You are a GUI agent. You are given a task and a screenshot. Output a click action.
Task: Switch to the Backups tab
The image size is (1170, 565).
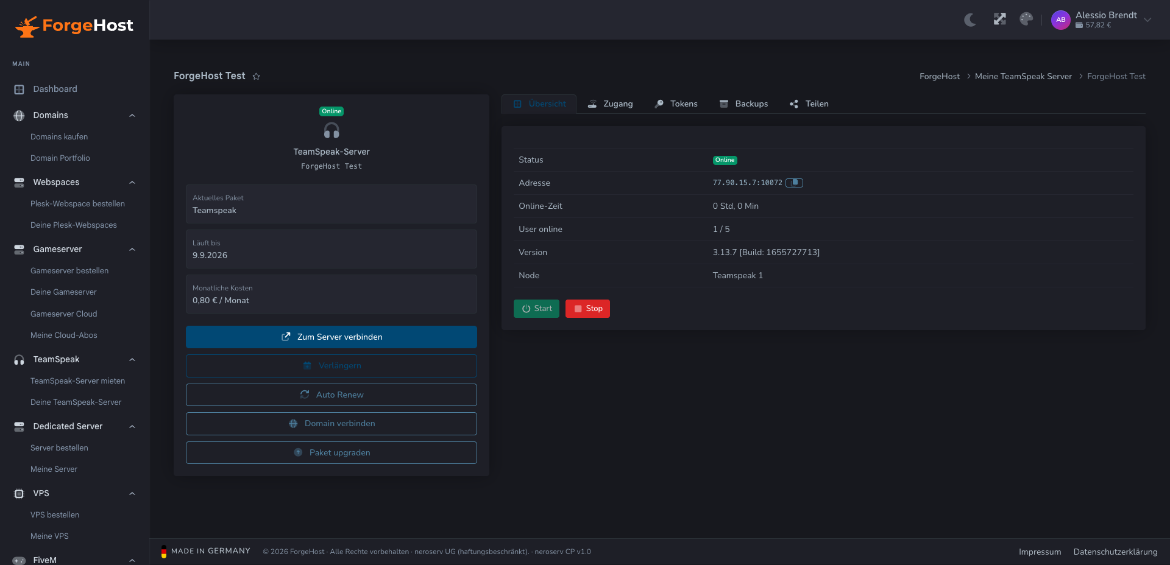click(743, 104)
